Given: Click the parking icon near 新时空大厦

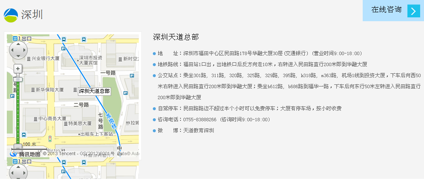Looking at the screenshot, I should pos(132,74).
